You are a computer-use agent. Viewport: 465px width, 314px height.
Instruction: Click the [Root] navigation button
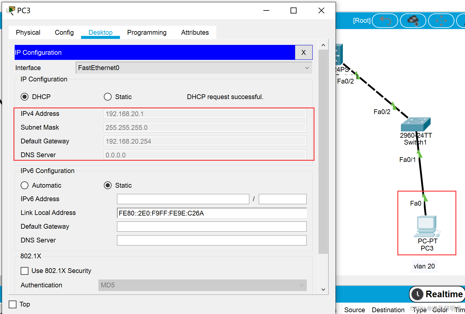(x=362, y=20)
